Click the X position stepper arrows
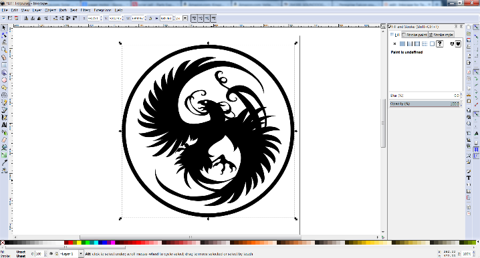480x258 pixels. click(x=101, y=18)
